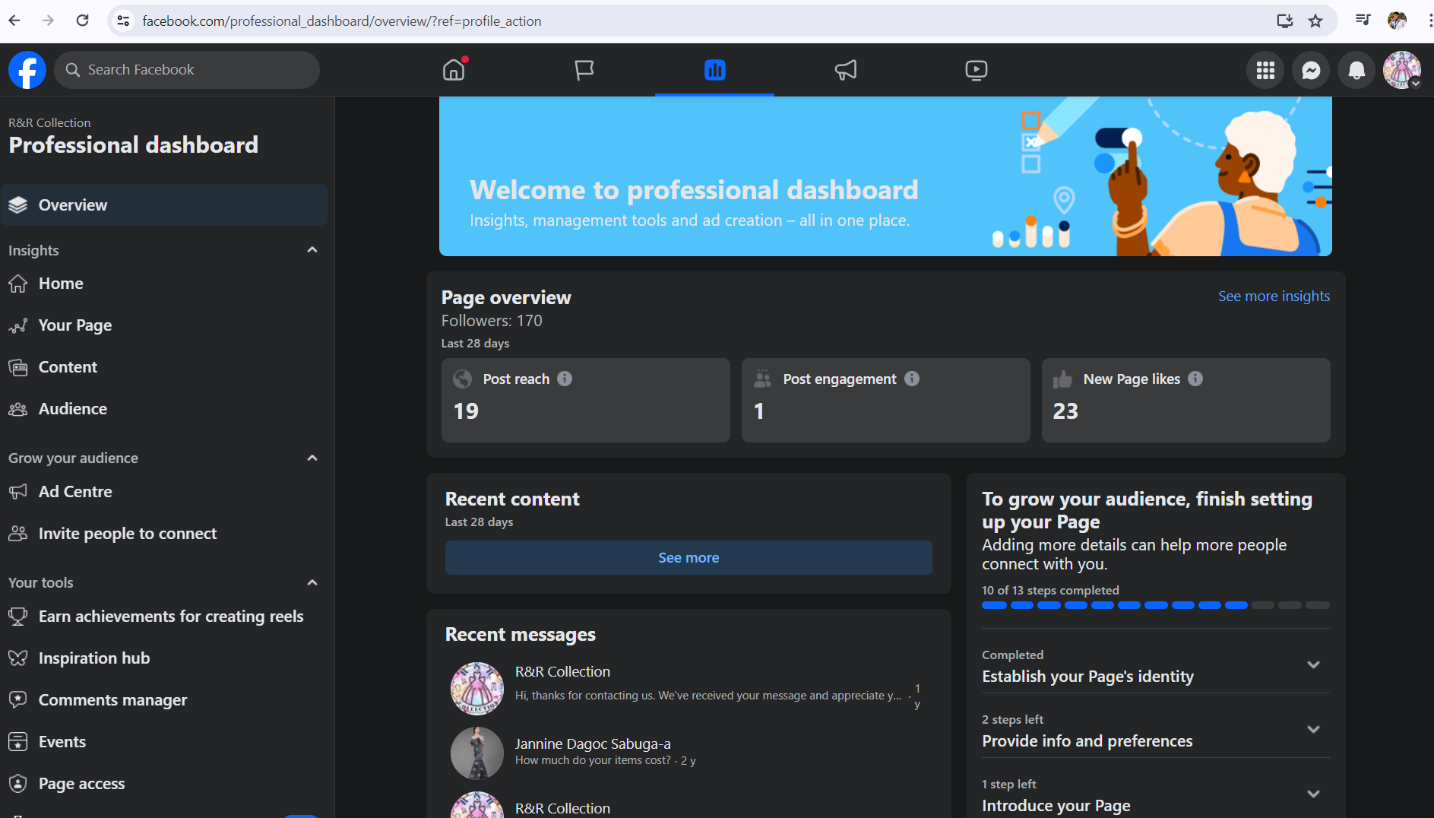Collapse the Your tools section chevron
The image size is (1434, 818).
[312, 582]
